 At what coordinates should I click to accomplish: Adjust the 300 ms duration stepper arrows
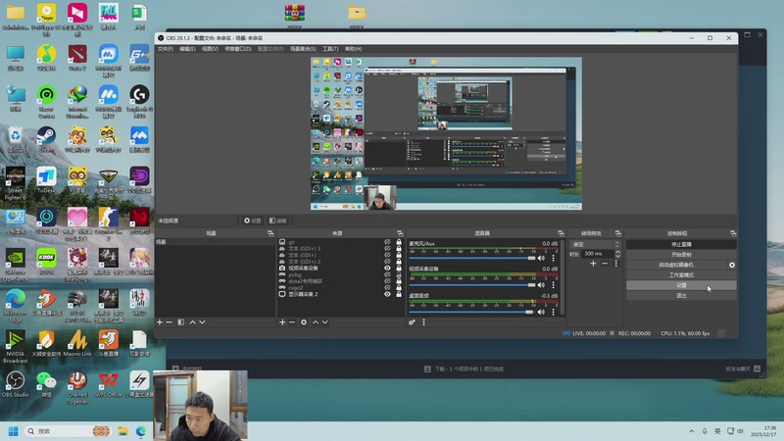(x=617, y=254)
